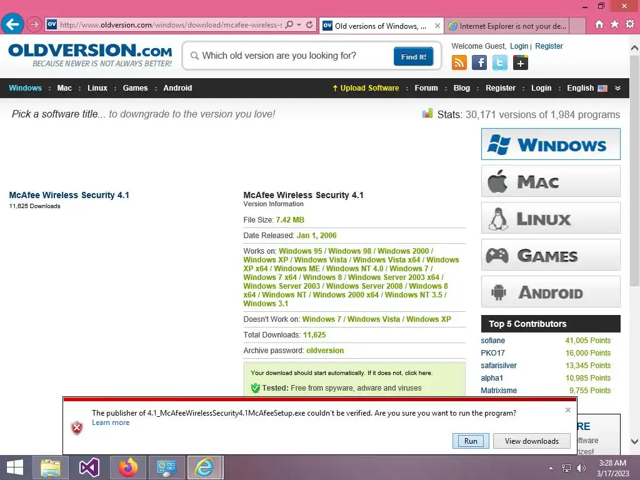Click Register in the black navigation bar
This screenshot has height=480, width=640.
(501, 88)
